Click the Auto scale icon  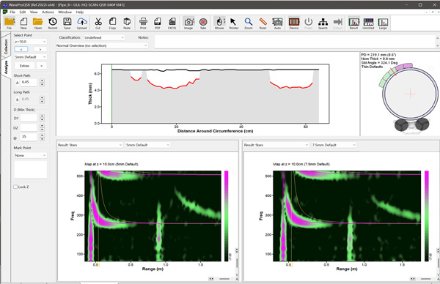pos(277,23)
